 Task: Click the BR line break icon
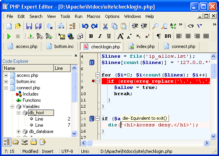tap(168, 36)
